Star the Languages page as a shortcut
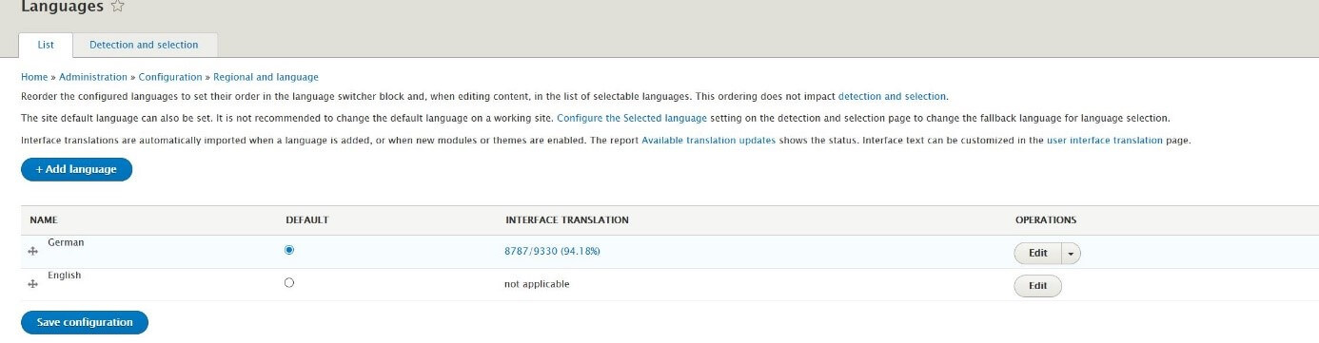Viewport: 1319px width, 343px height. click(x=119, y=7)
